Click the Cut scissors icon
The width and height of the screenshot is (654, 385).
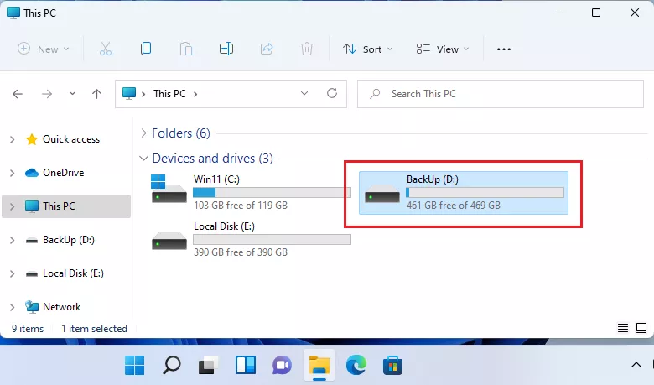[106, 49]
